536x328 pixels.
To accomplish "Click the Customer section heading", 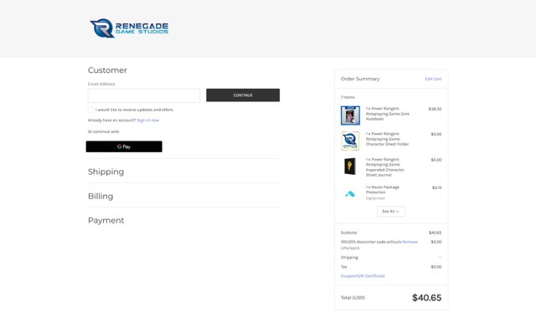I will pos(107,70).
